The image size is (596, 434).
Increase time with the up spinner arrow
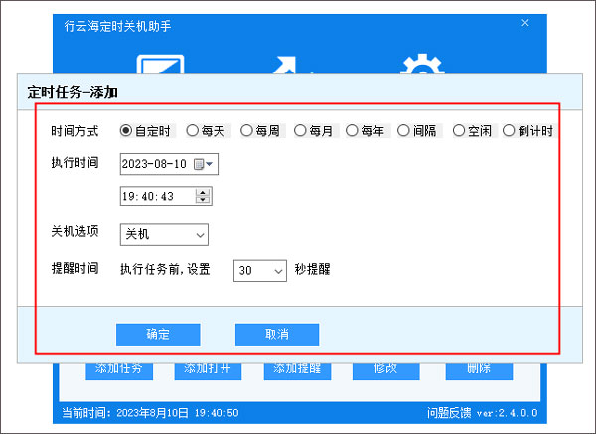coord(203,192)
